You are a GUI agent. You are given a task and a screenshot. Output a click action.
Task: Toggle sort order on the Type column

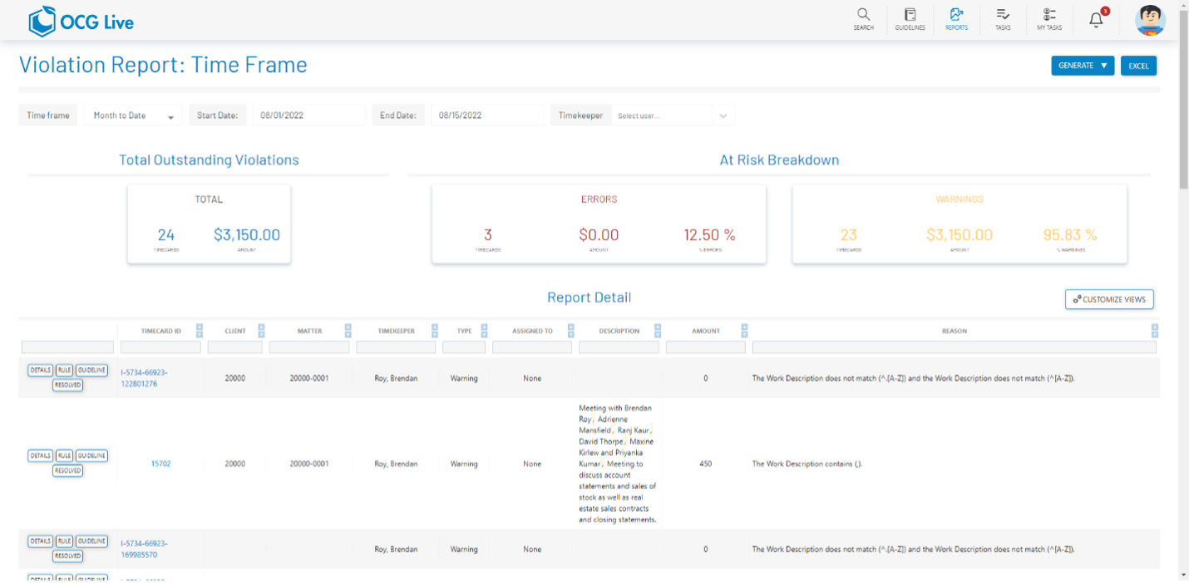tap(483, 330)
